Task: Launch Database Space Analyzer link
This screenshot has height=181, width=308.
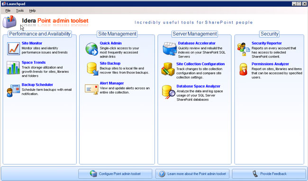Action: 198,86
